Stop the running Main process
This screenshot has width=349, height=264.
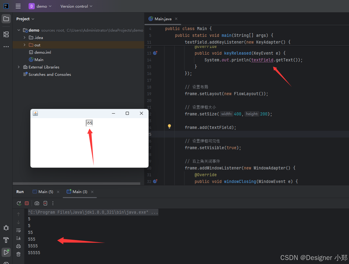(27, 203)
